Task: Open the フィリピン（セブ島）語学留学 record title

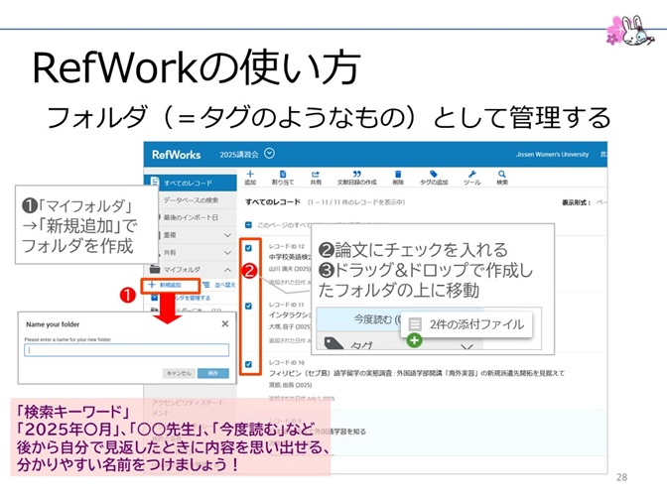Action: (x=417, y=373)
